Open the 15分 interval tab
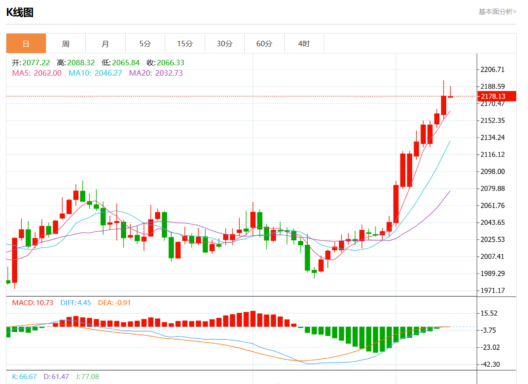The image size is (528, 384). pos(185,44)
